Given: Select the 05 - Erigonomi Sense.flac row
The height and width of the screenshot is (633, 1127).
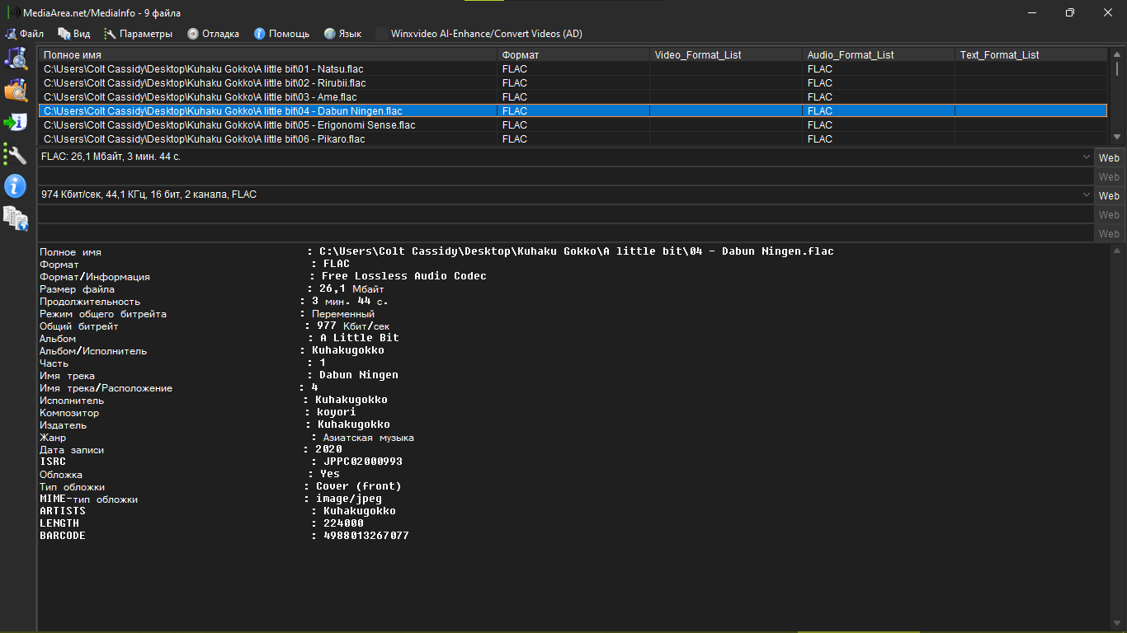Looking at the screenshot, I should pos(573,125).
